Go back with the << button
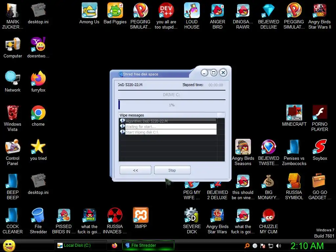Image resolution: width=336 pixels, height=252 pixels. pos(136,170)
